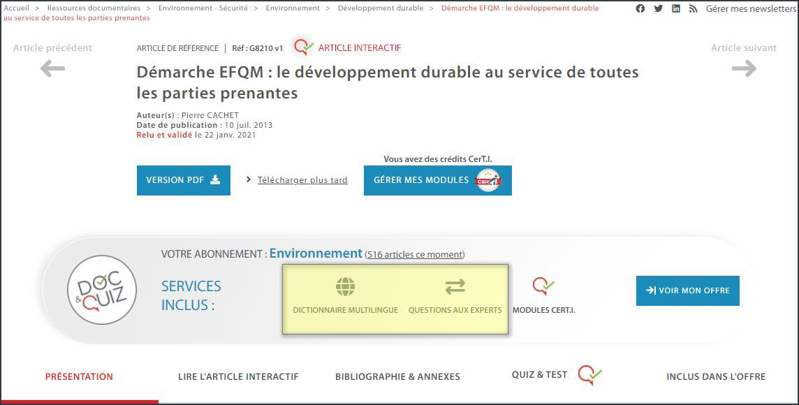The image size is (799, 405).
Task: Open the 516 articles ce moment link
Action: 414,255
